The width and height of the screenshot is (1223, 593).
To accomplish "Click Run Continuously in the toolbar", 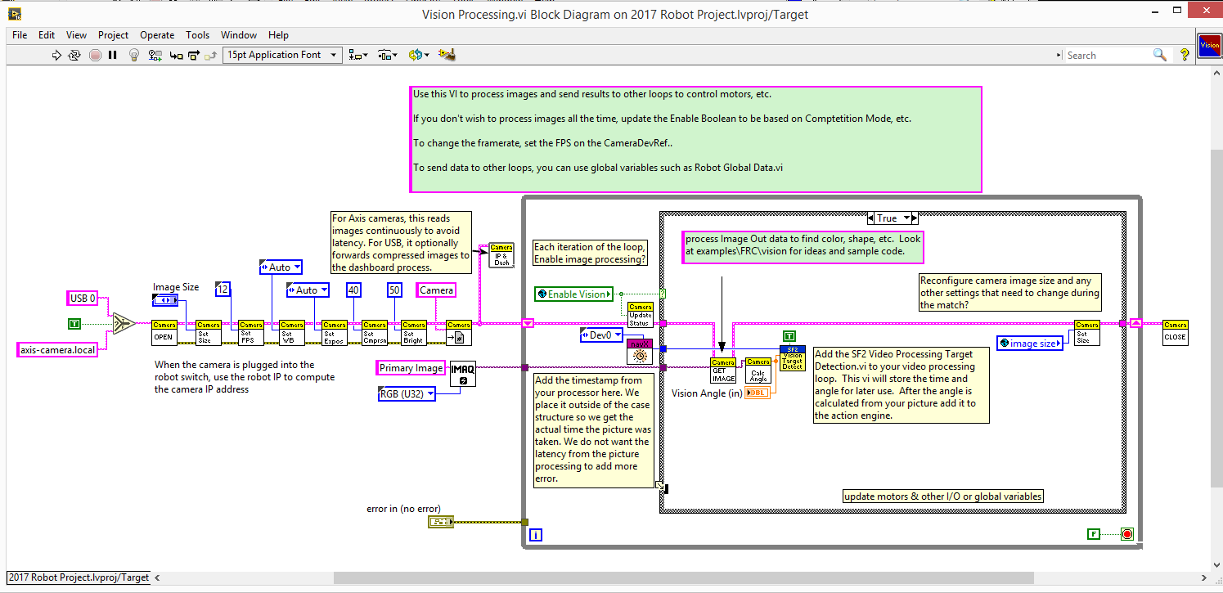I will coord(74,56).
